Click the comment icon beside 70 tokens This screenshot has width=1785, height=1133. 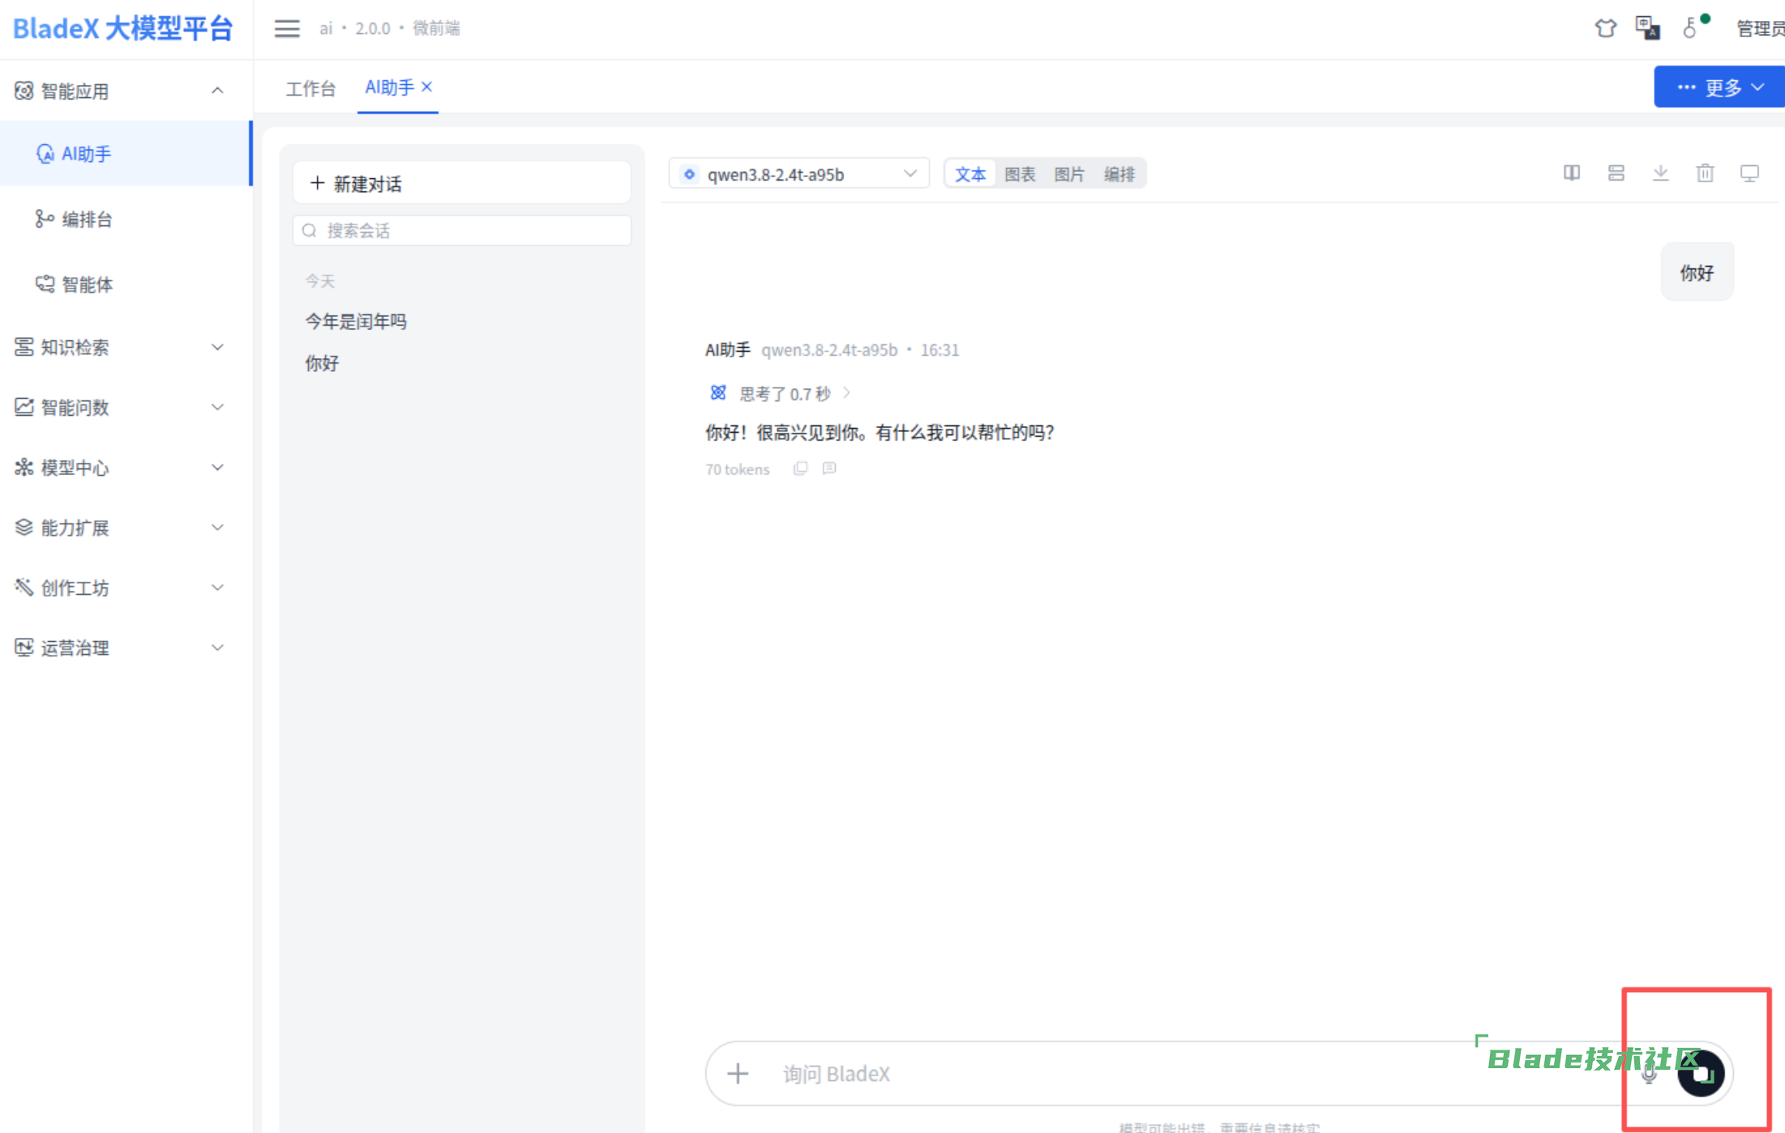[x=829, y=468]
